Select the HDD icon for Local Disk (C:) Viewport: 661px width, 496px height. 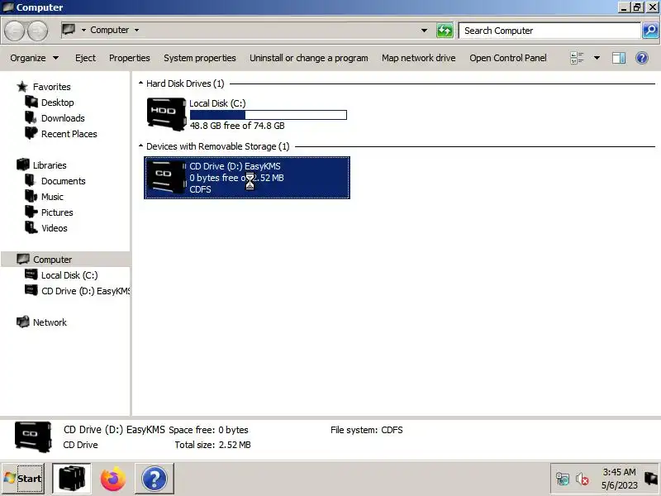tap(166, 114)
